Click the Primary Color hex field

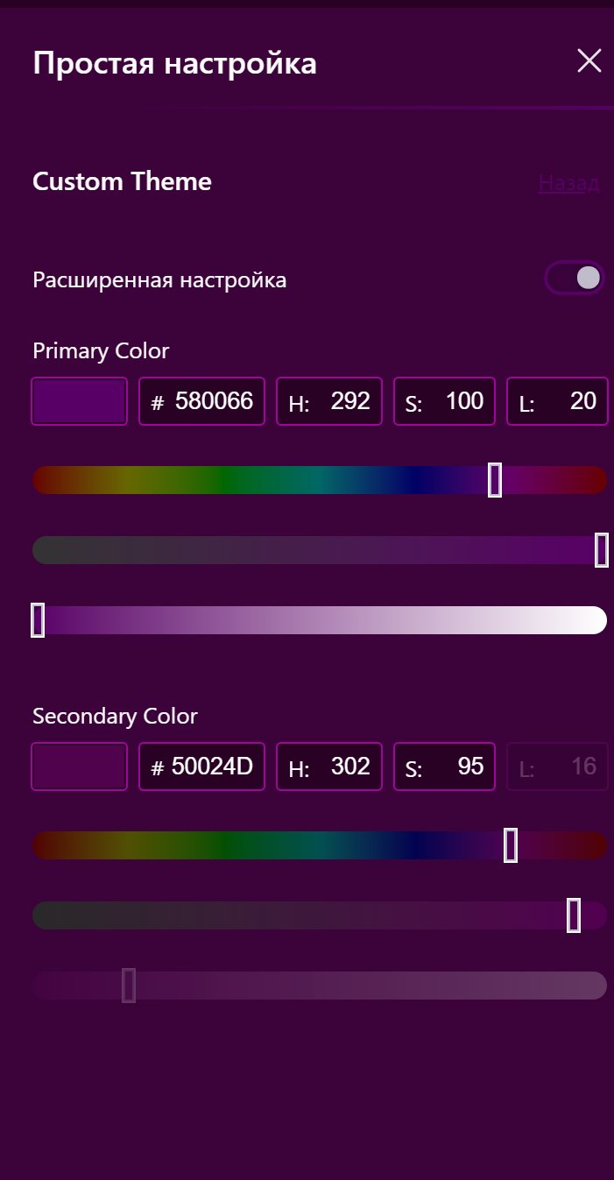[x=202, y=401]
